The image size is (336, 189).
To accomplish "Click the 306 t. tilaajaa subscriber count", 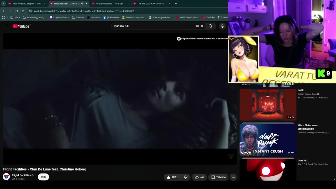I will pos(18,179).
